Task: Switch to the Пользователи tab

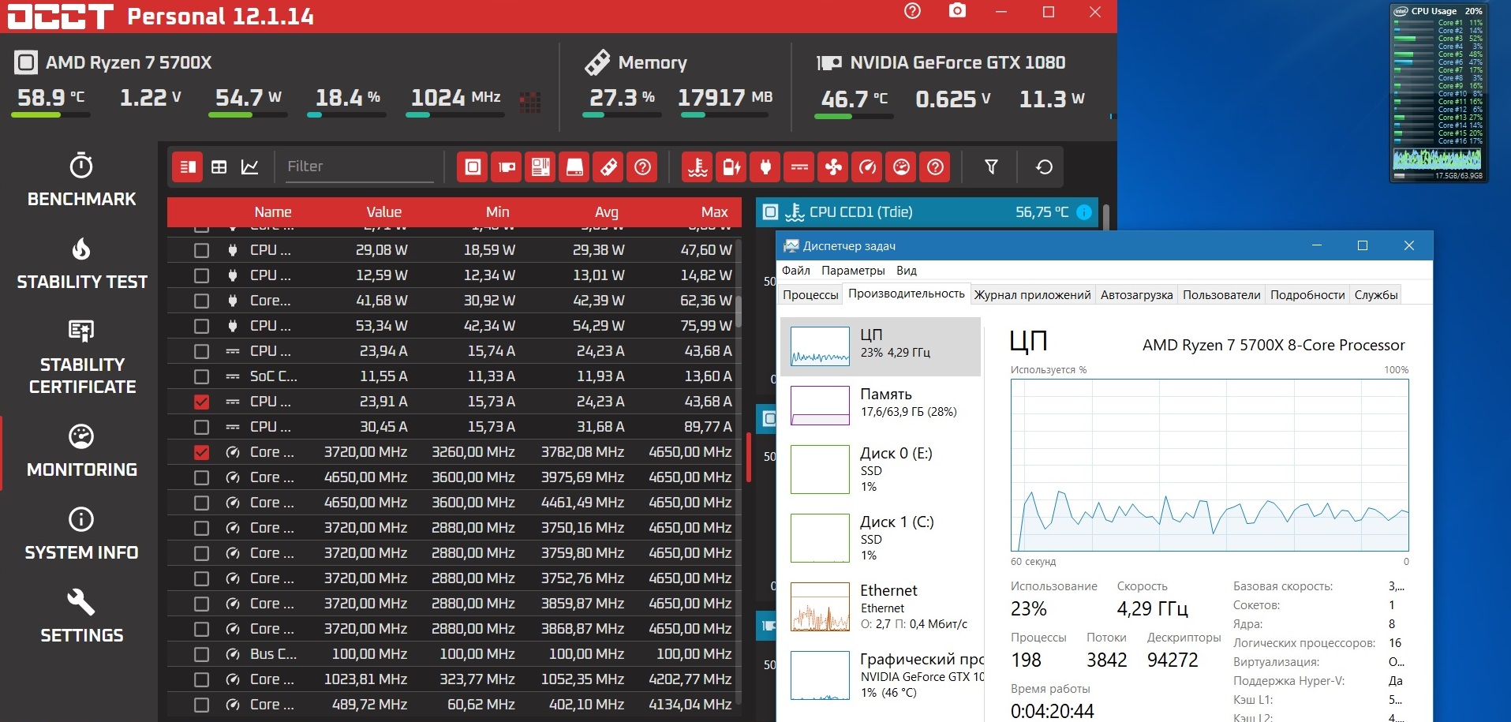Action: tap(1221, 295)
